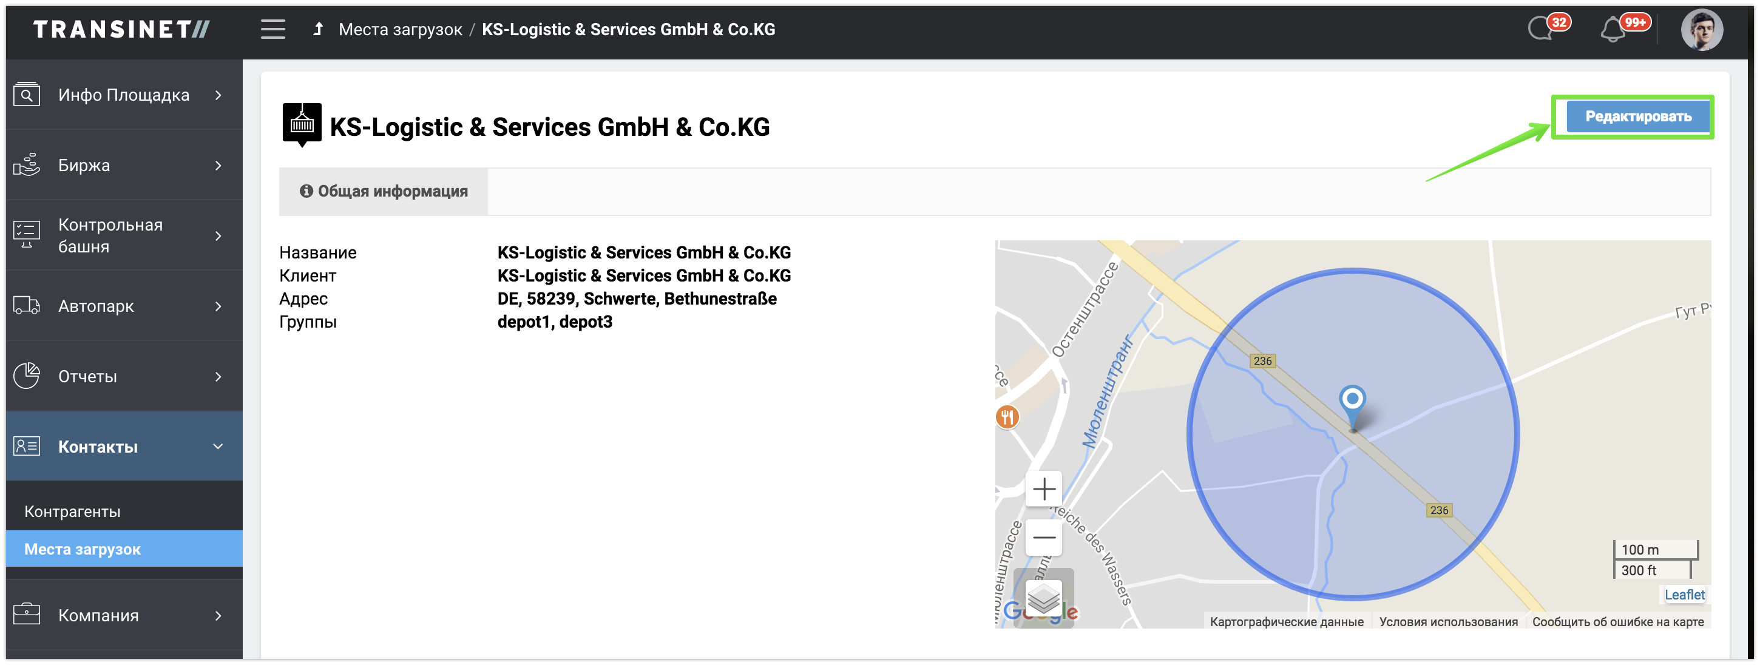Screen dimensions: 1760x665
Task: Click the TRANSINET logo
Action: pos(121,29)
